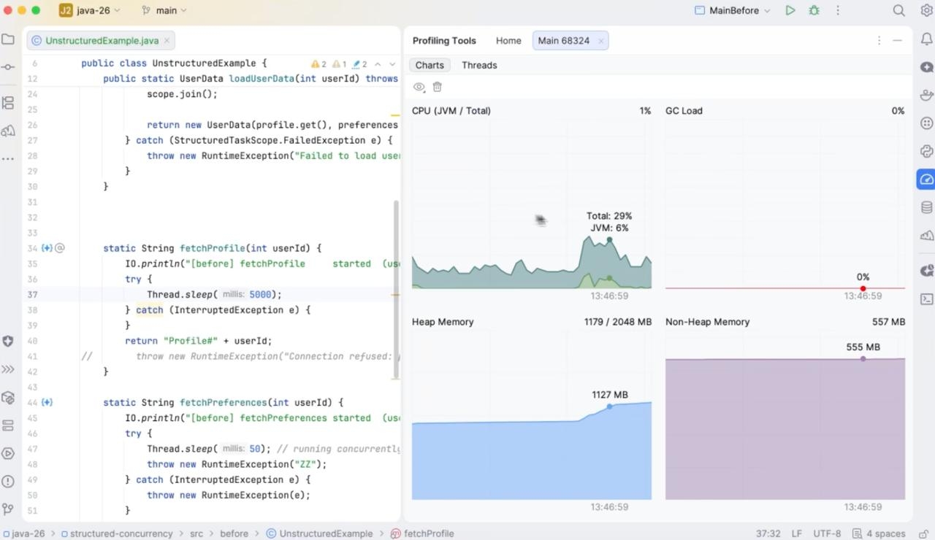This screenshot has width=935, height=540.
Task: Open the Commit tool window
Action: click(8, 67)
